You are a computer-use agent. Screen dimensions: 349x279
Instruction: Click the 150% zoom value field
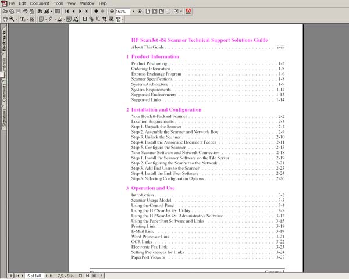123,12
